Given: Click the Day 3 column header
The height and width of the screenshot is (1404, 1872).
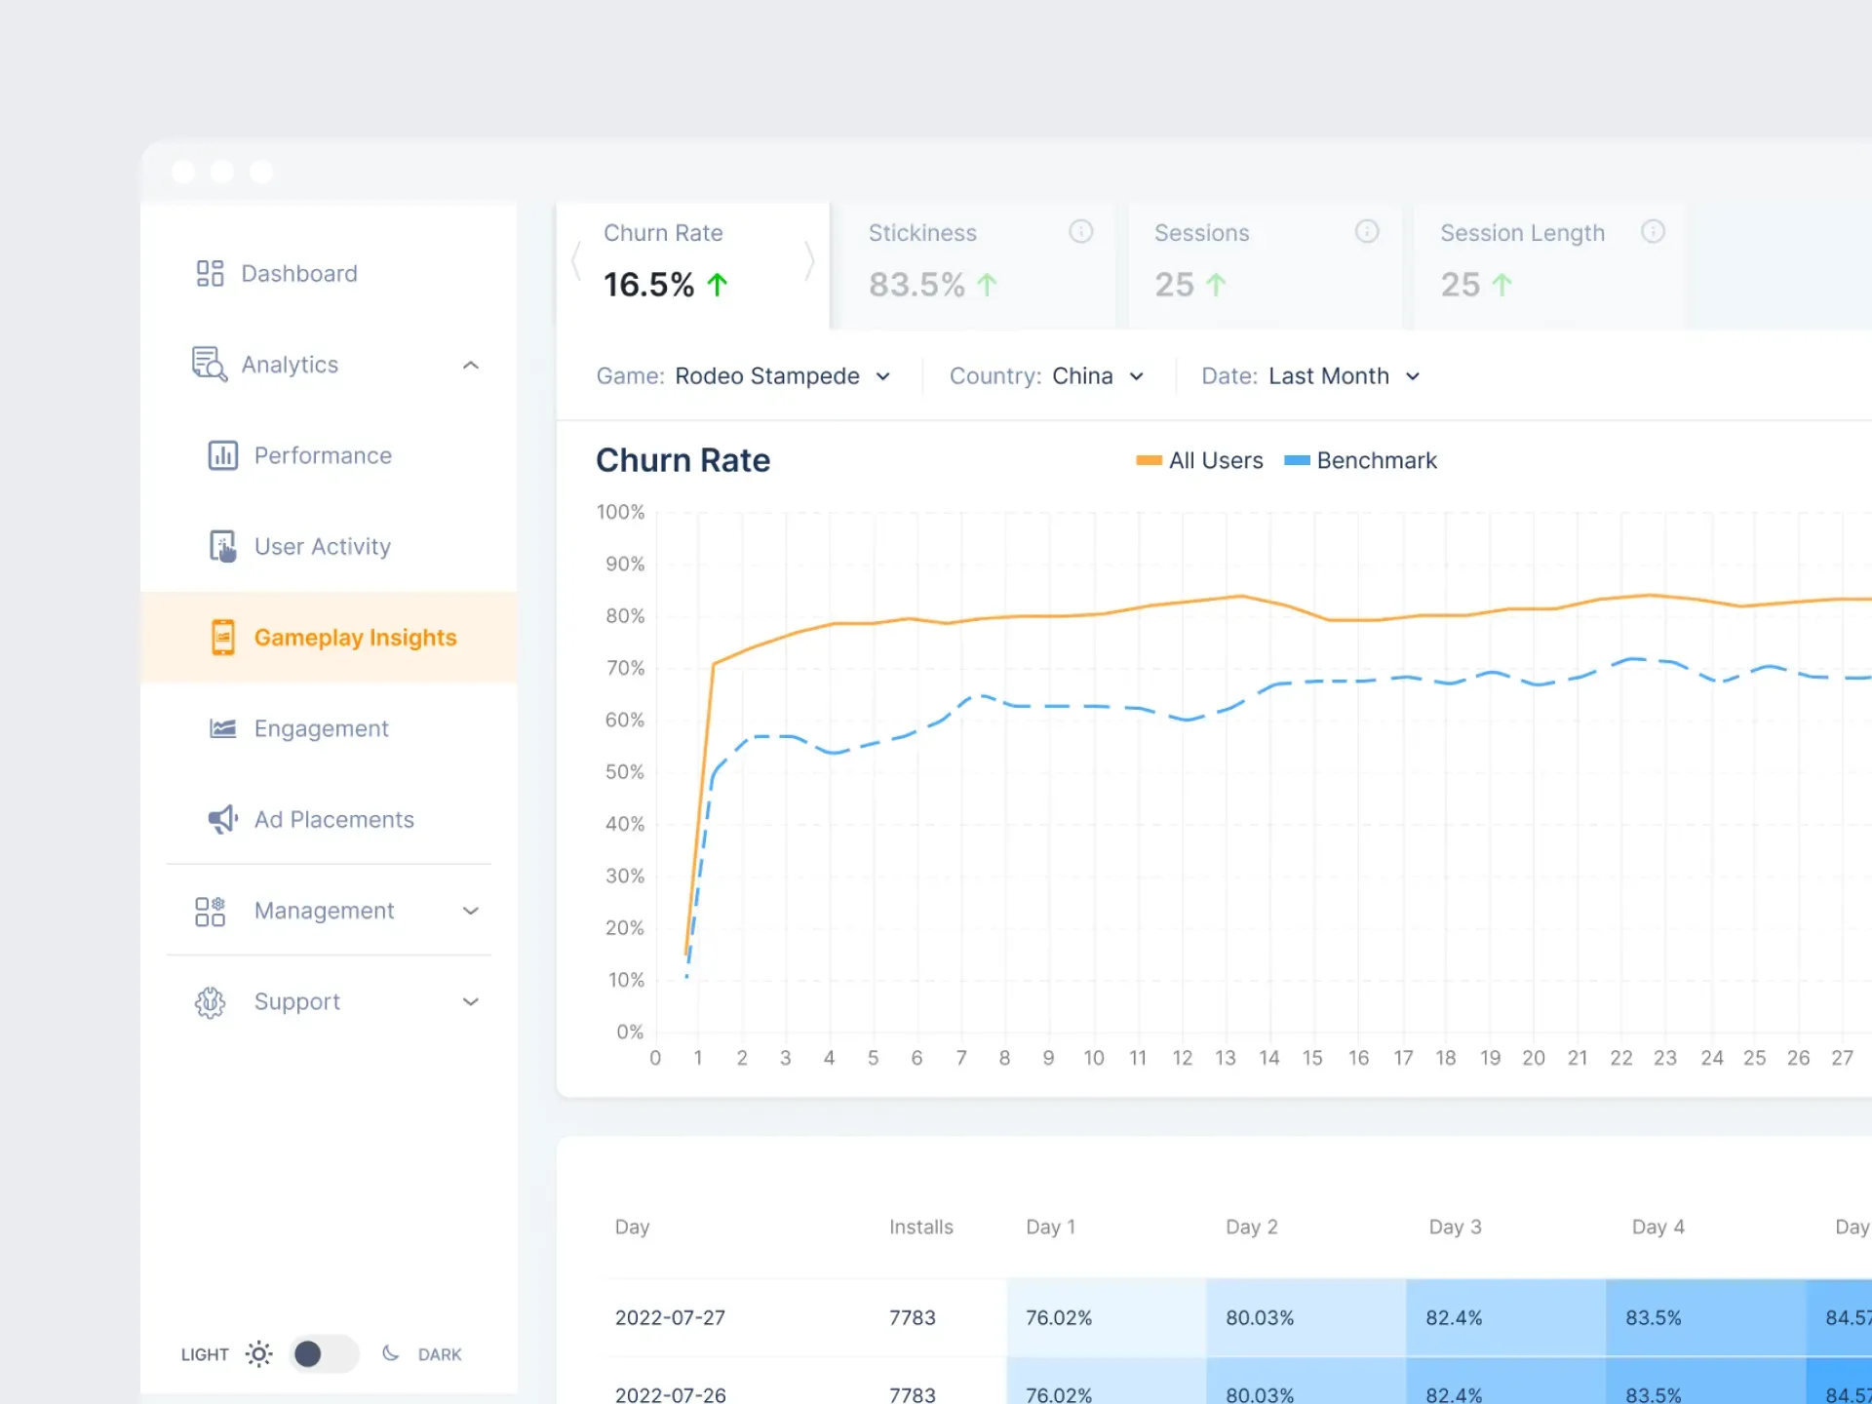Looking at the screenshot, I should [x=1455, y=1227].
